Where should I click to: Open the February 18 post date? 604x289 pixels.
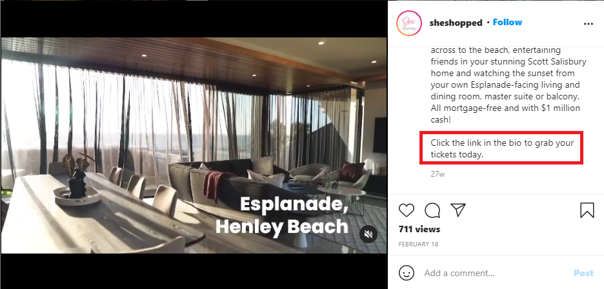coord(418,244)
